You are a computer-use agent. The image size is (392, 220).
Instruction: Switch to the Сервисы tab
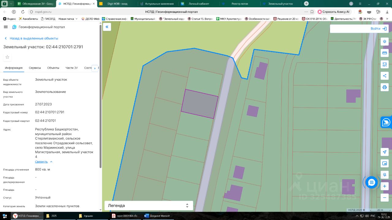(x=35, y=68)
